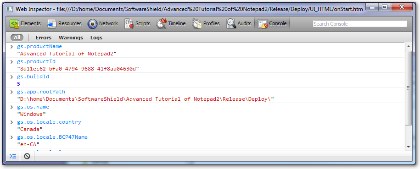Click the gs.productId command

[36, 62]
